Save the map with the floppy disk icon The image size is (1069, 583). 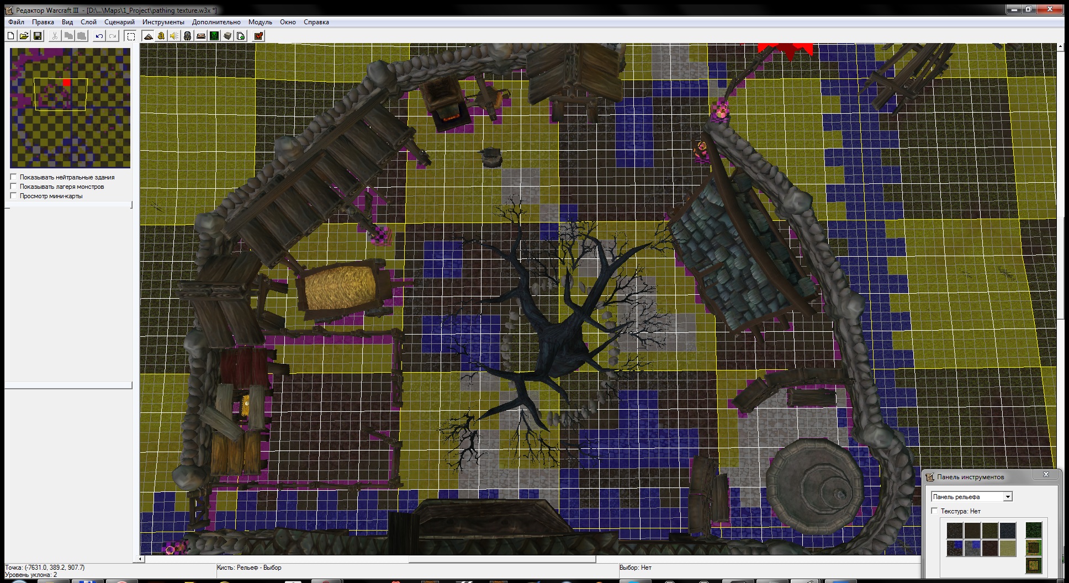(x=38, y=36)
